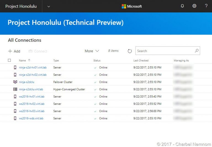212x147 pixels.
Task: Open the help question mark icon
Action: click(x=206, y=6)
